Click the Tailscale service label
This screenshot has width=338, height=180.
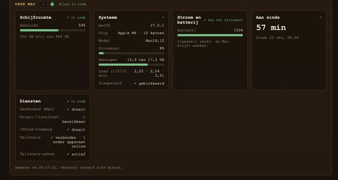coord(30,137)
